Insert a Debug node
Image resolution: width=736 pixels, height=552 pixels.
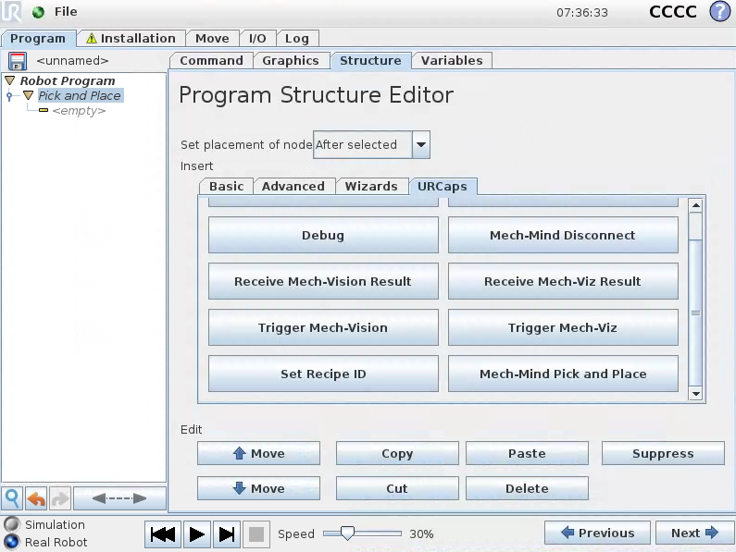(x=323, y=235)
